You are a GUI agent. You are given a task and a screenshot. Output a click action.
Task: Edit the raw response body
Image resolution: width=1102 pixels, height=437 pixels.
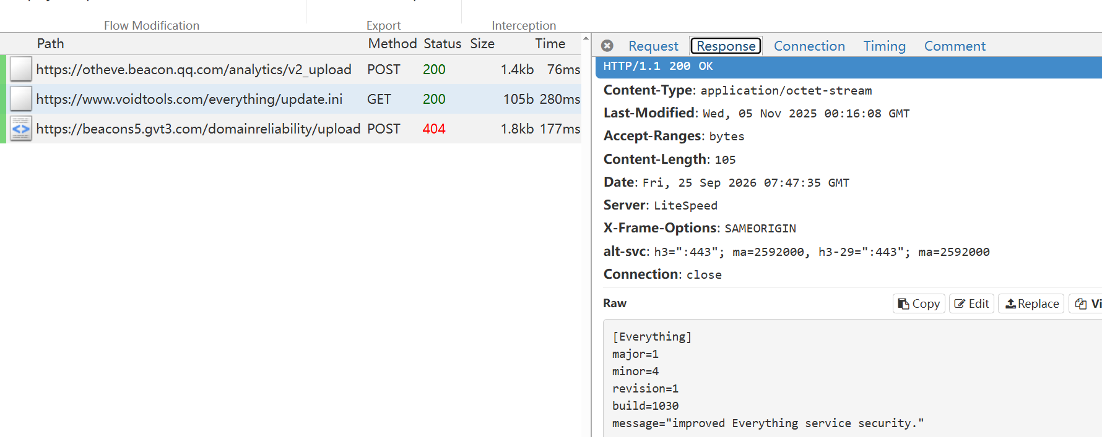coord(971,303)
